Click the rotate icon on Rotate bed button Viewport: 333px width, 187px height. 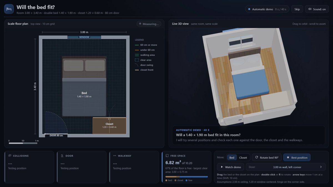click(257, 157)
